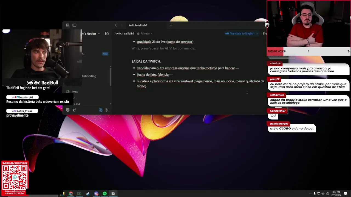Open the Private sharing dropdown
Image resolution: width=351 pixels, height=197 pixels.
(145, 34)
